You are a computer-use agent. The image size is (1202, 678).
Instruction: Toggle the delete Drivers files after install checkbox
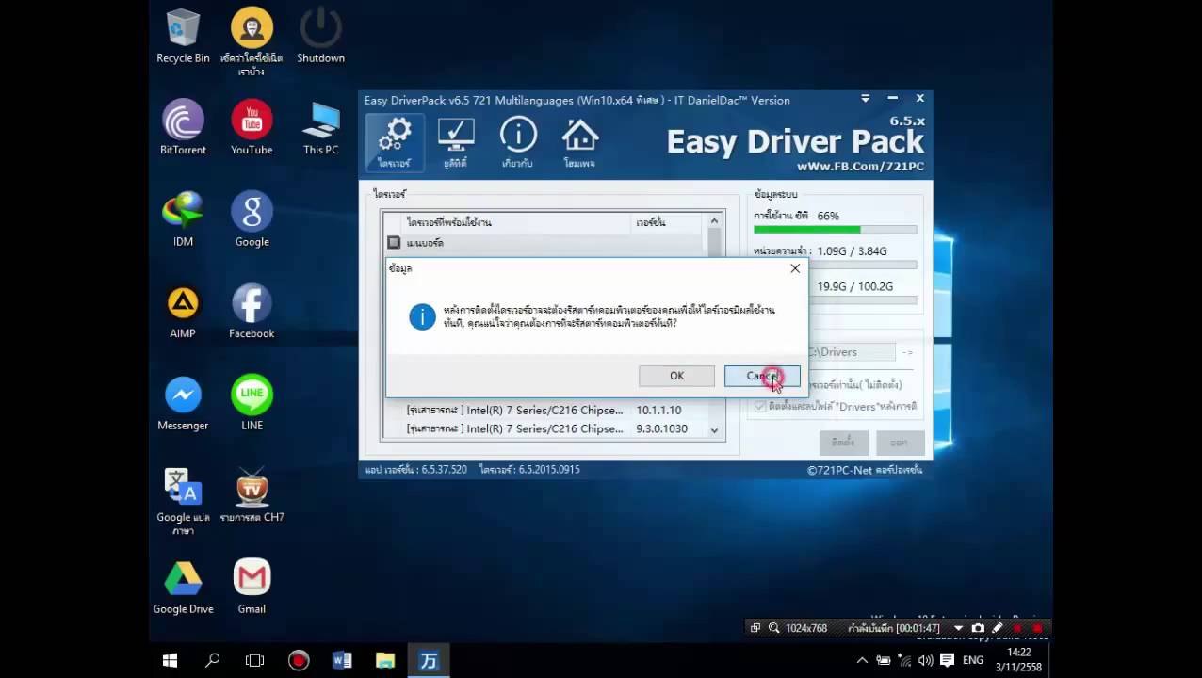pos(760,406)
